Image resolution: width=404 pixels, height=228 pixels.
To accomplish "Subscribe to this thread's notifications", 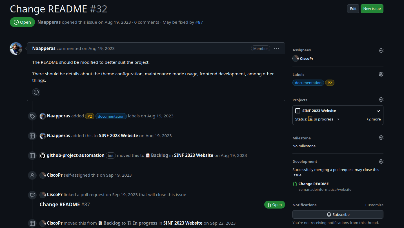I will click(x=338, y=214).
